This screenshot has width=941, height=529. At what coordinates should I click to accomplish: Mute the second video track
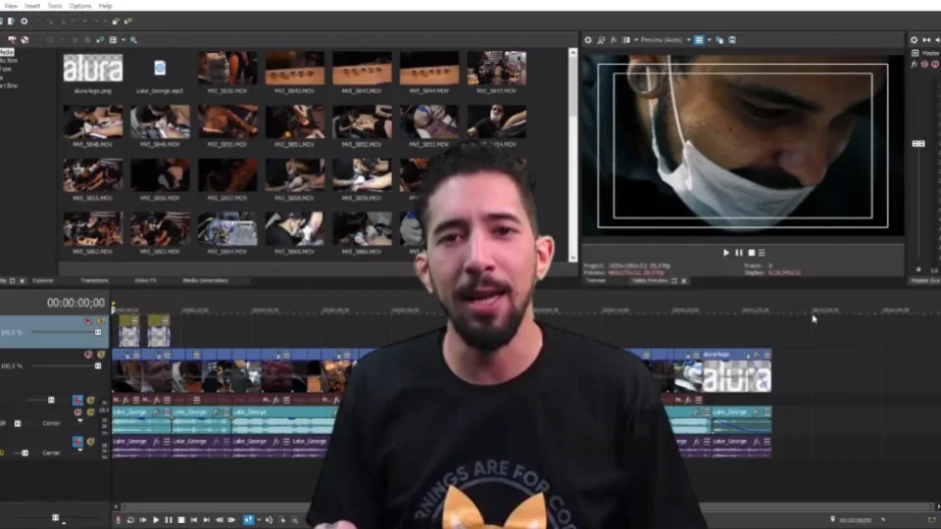click(x=88, y=355)
